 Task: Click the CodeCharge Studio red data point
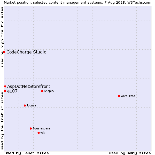[x=4, y=52]
